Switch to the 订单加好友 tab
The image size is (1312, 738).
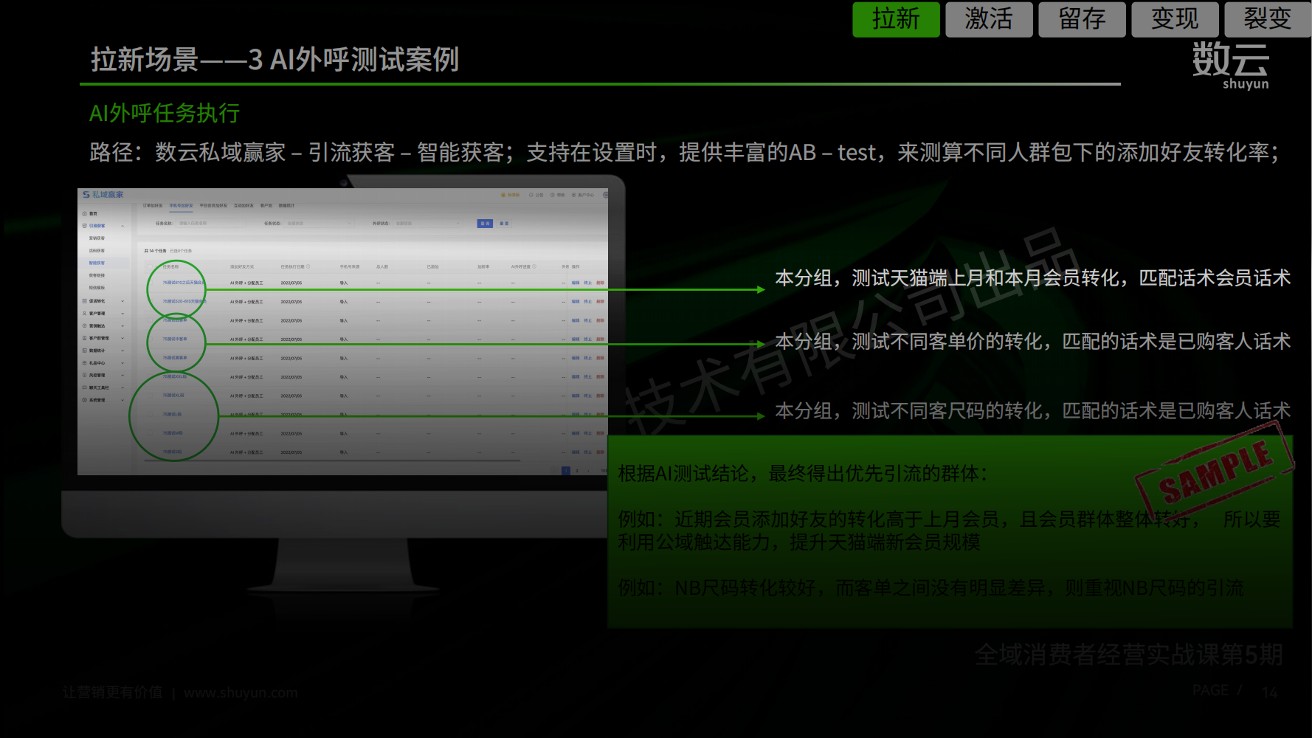(x=153, y=206)
